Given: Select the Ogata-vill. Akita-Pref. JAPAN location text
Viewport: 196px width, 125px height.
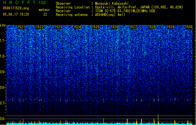Looking at the screenshot, I should pos(139,7).
